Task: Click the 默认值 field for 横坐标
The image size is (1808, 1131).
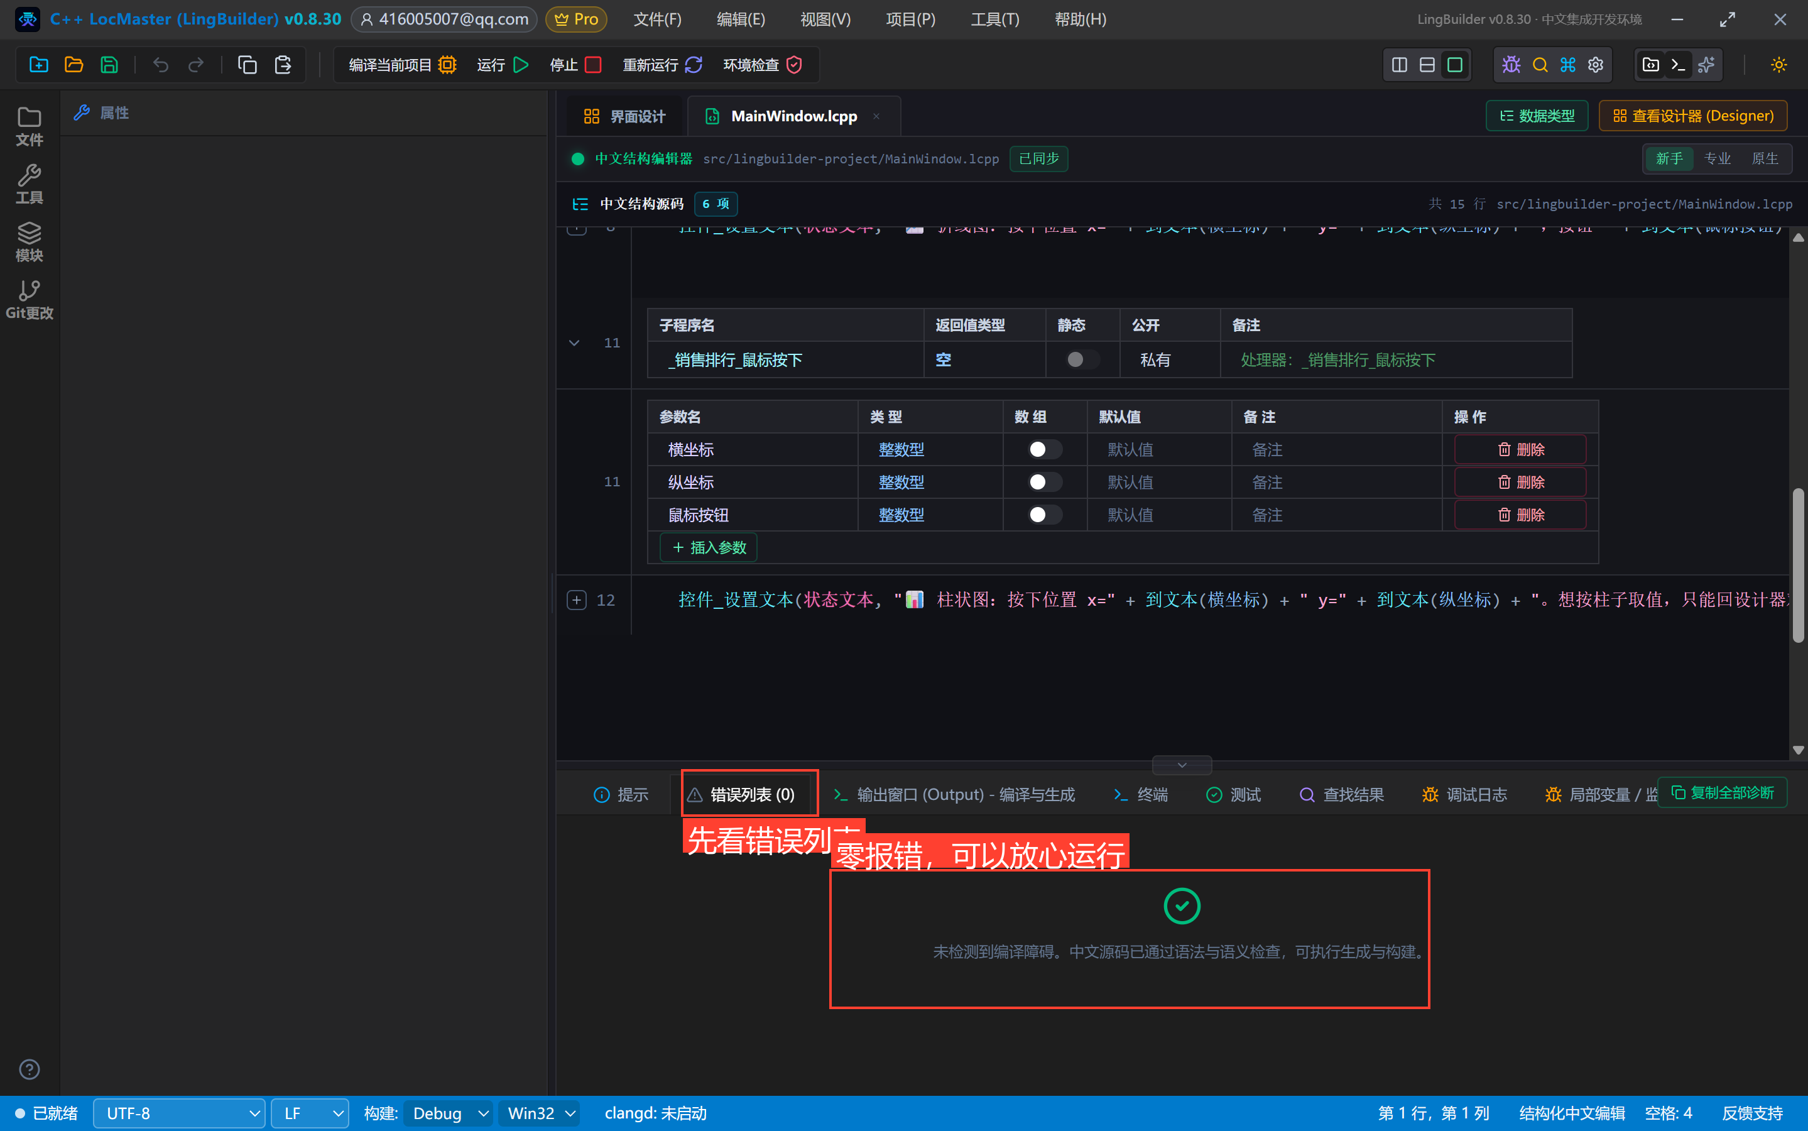Action: [x=1159, y=449]
